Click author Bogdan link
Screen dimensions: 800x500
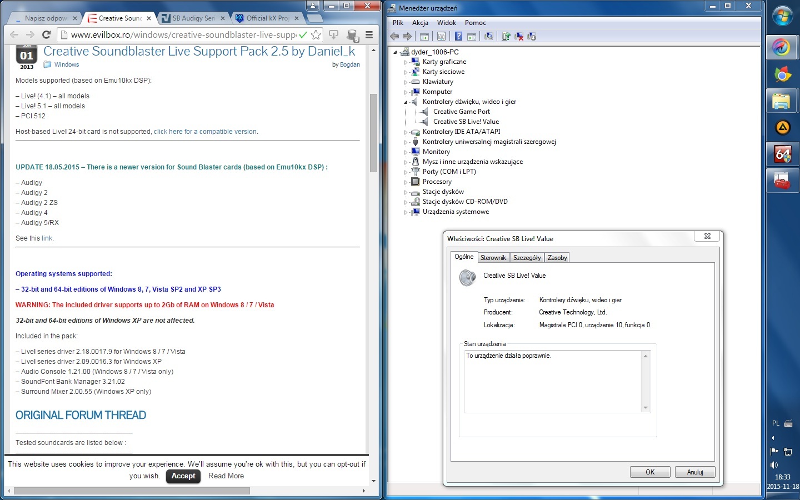[350, 64]
